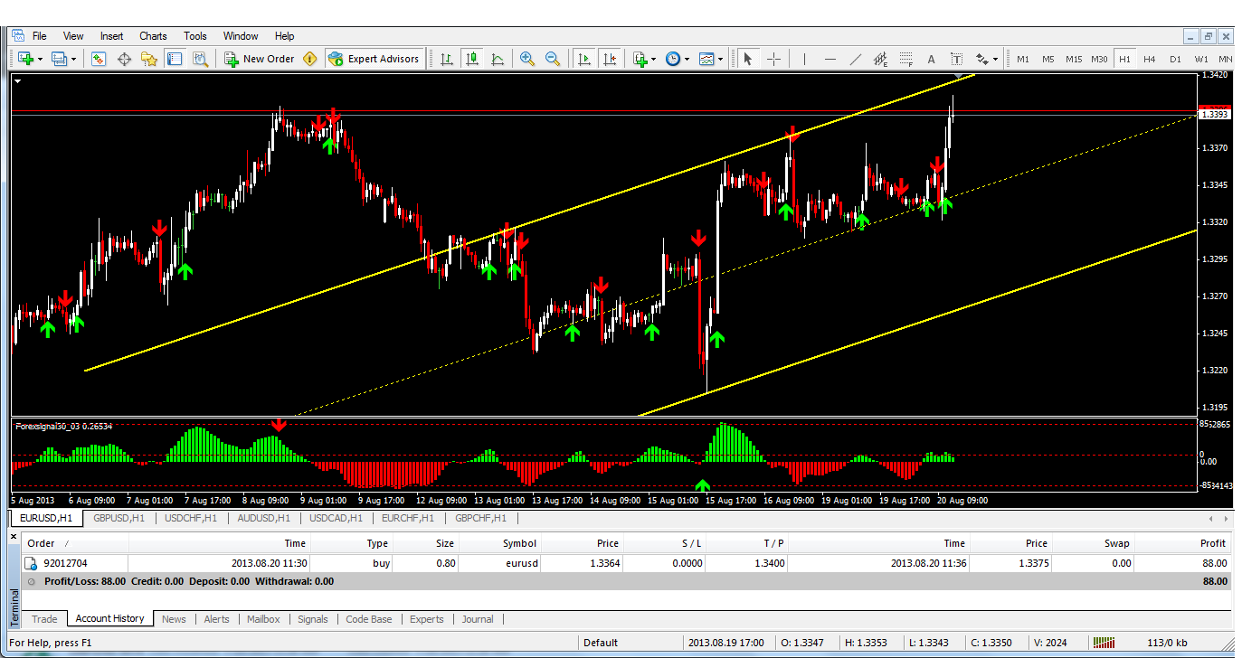Switch timeframe to M15
The height and width of the screenshot is (658, 1242).
pyautogui.click(x=1074, y=59)
